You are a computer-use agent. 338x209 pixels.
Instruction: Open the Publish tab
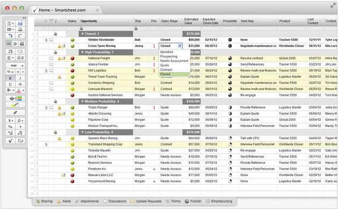coord(193,201)
